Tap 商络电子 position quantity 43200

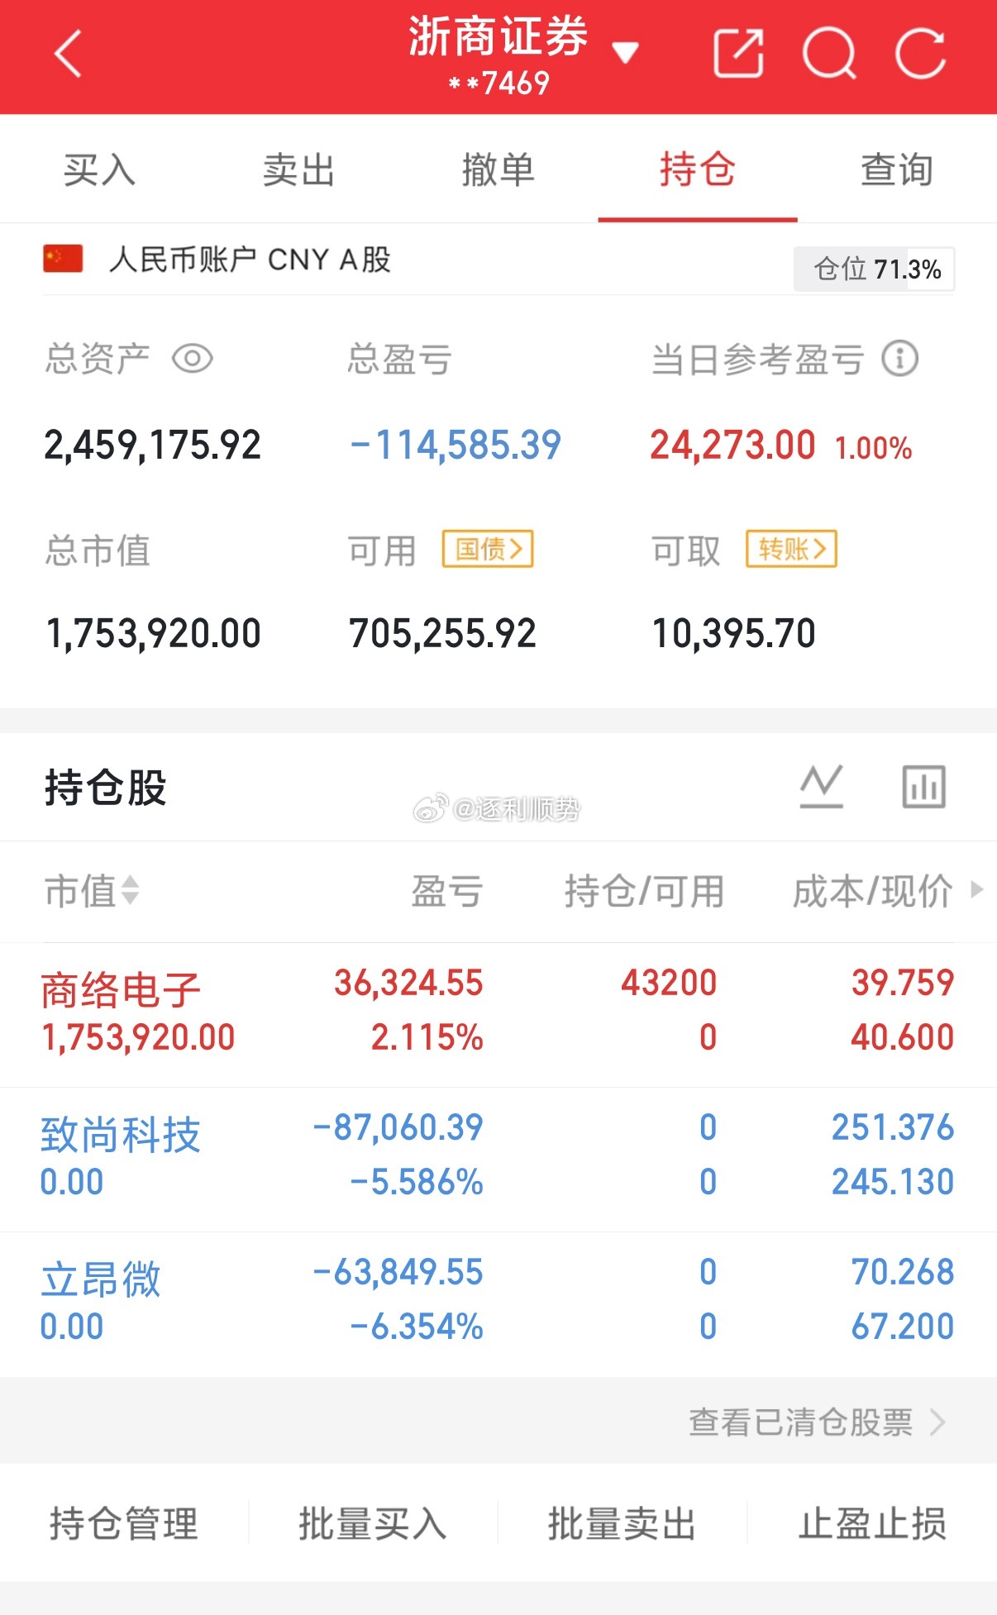pos(669,983)
